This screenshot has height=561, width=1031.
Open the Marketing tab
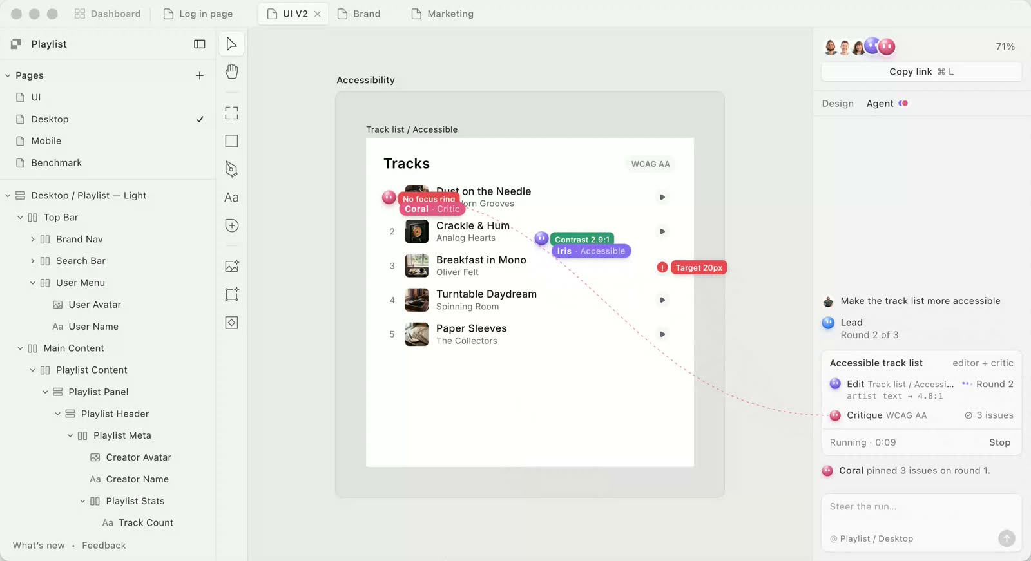click(x=443, y=14)
